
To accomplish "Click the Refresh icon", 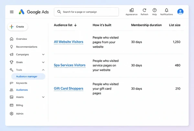I will point(145,10).
